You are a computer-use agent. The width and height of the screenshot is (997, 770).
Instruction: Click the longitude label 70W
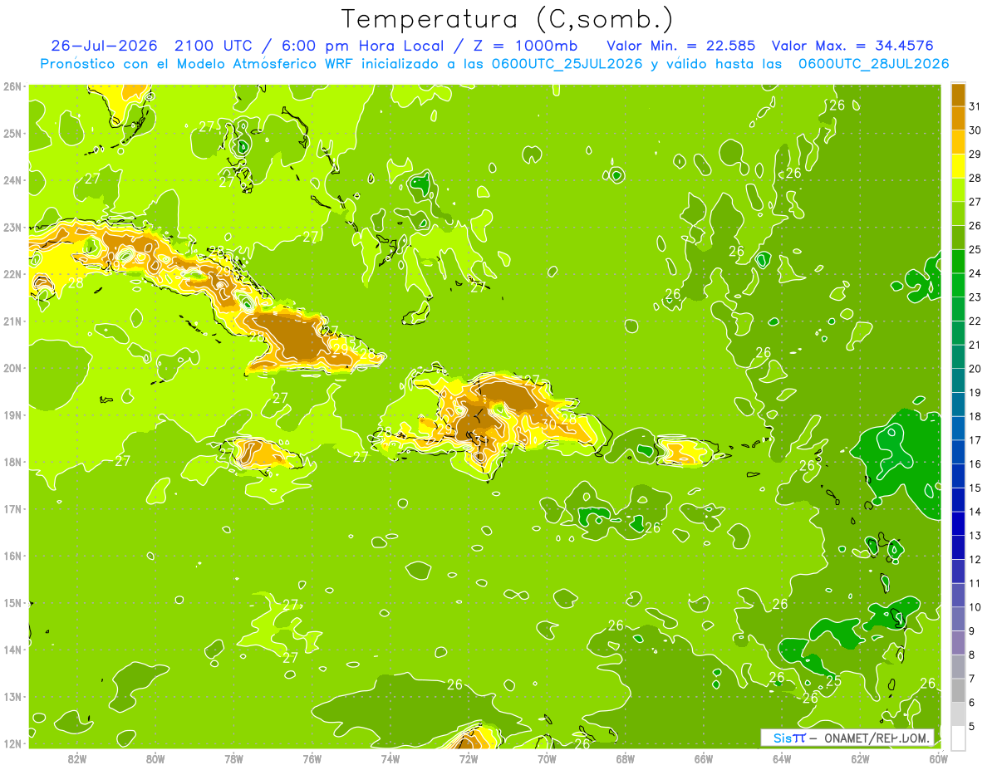(x=547, y=758)
